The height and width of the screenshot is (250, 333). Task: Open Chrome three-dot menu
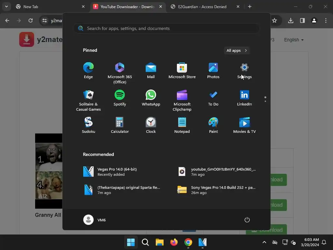click(326, 21)
